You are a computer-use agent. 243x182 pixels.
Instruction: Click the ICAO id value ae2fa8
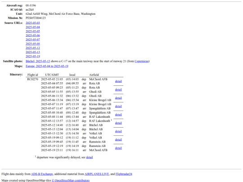tap(30, 9)
